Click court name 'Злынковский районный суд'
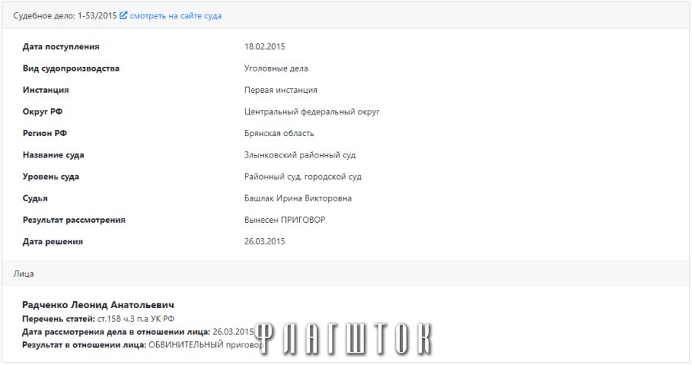 tap(300, 154)
